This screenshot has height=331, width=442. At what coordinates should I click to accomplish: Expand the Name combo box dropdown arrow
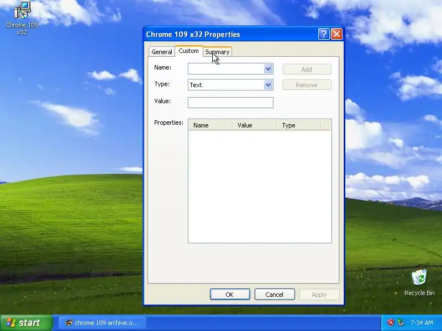(x=268, y=68)
